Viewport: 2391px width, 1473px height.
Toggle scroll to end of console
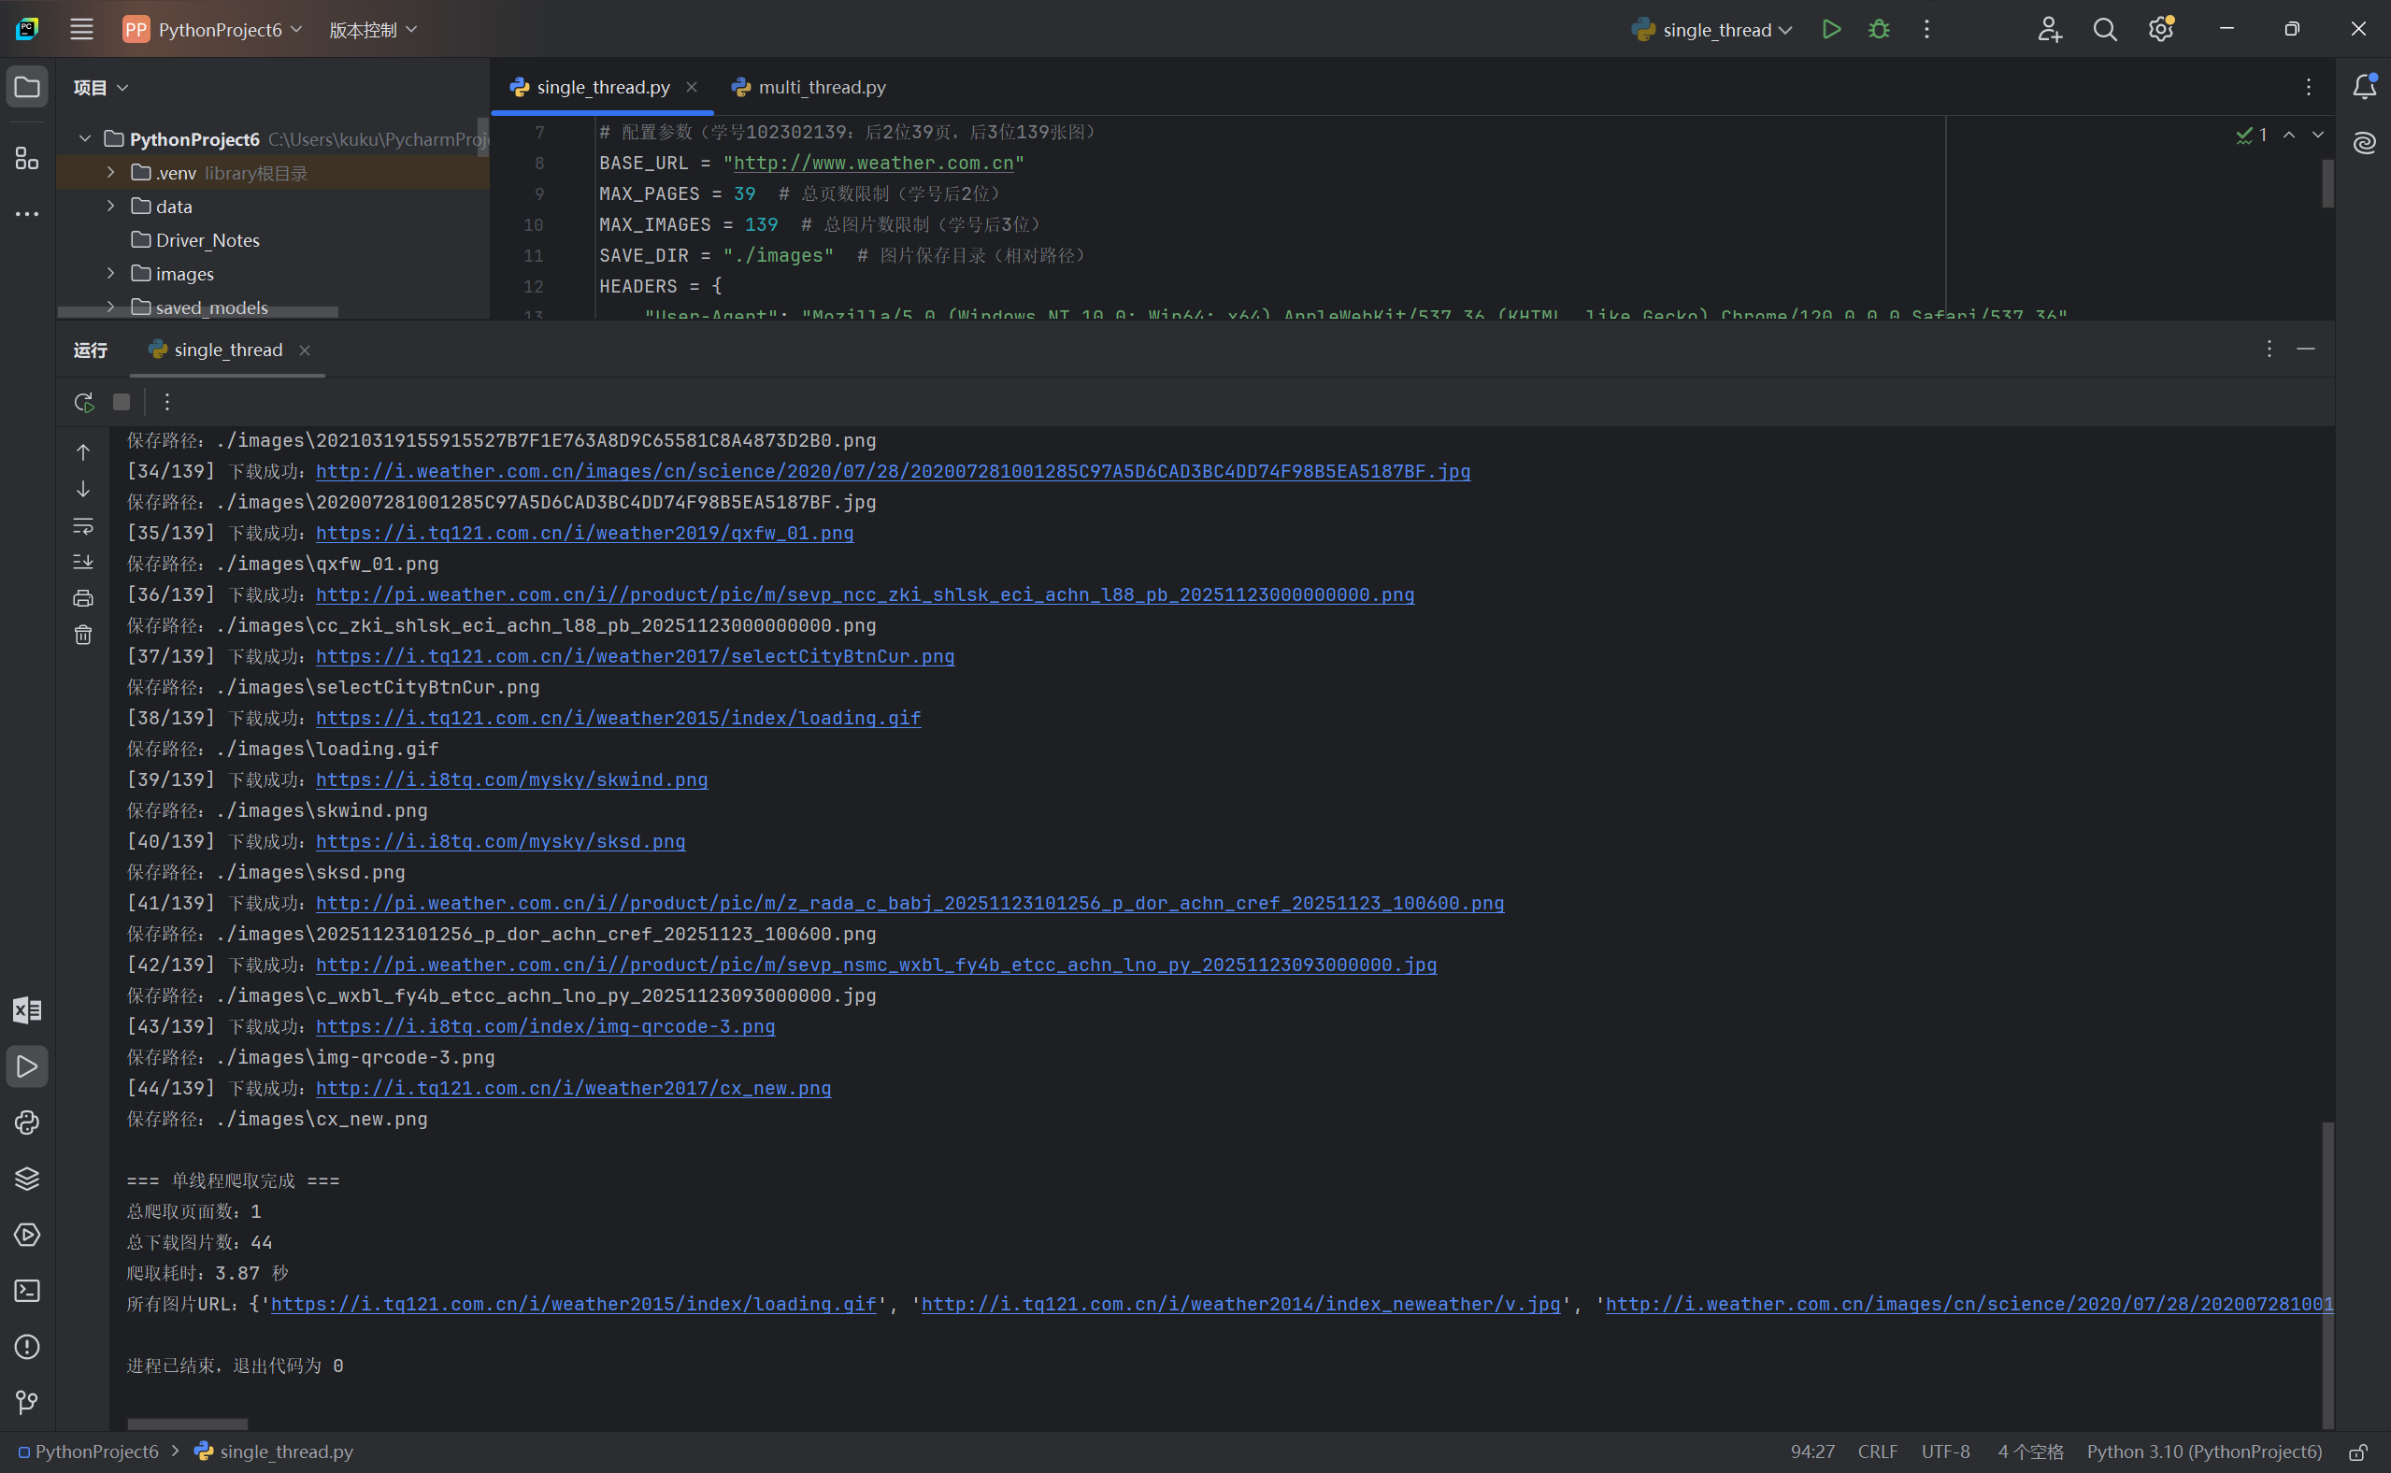coord(84,562)
